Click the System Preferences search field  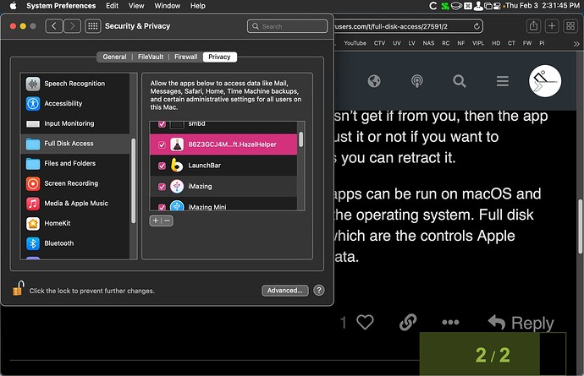coord(286,26)
